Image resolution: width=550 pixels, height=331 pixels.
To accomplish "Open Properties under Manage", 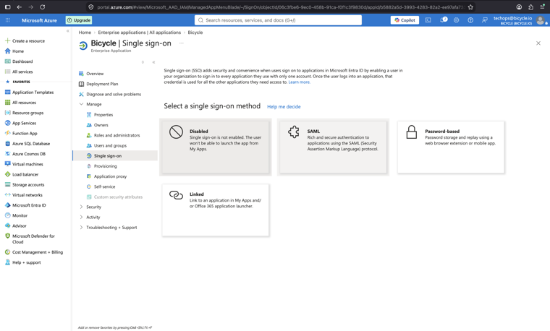I will (103, 115).
